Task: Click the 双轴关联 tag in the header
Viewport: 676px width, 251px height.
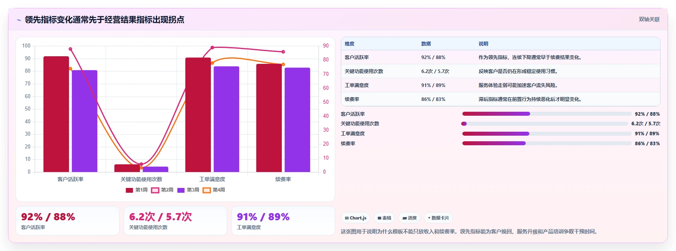Action: pyautogui.click(x=649, y=19)
